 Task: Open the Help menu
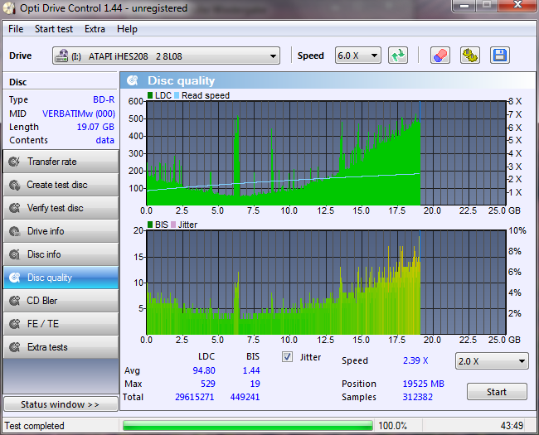(127, 29)
